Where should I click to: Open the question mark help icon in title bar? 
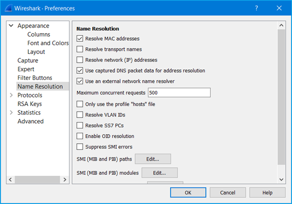coord(257,8)
